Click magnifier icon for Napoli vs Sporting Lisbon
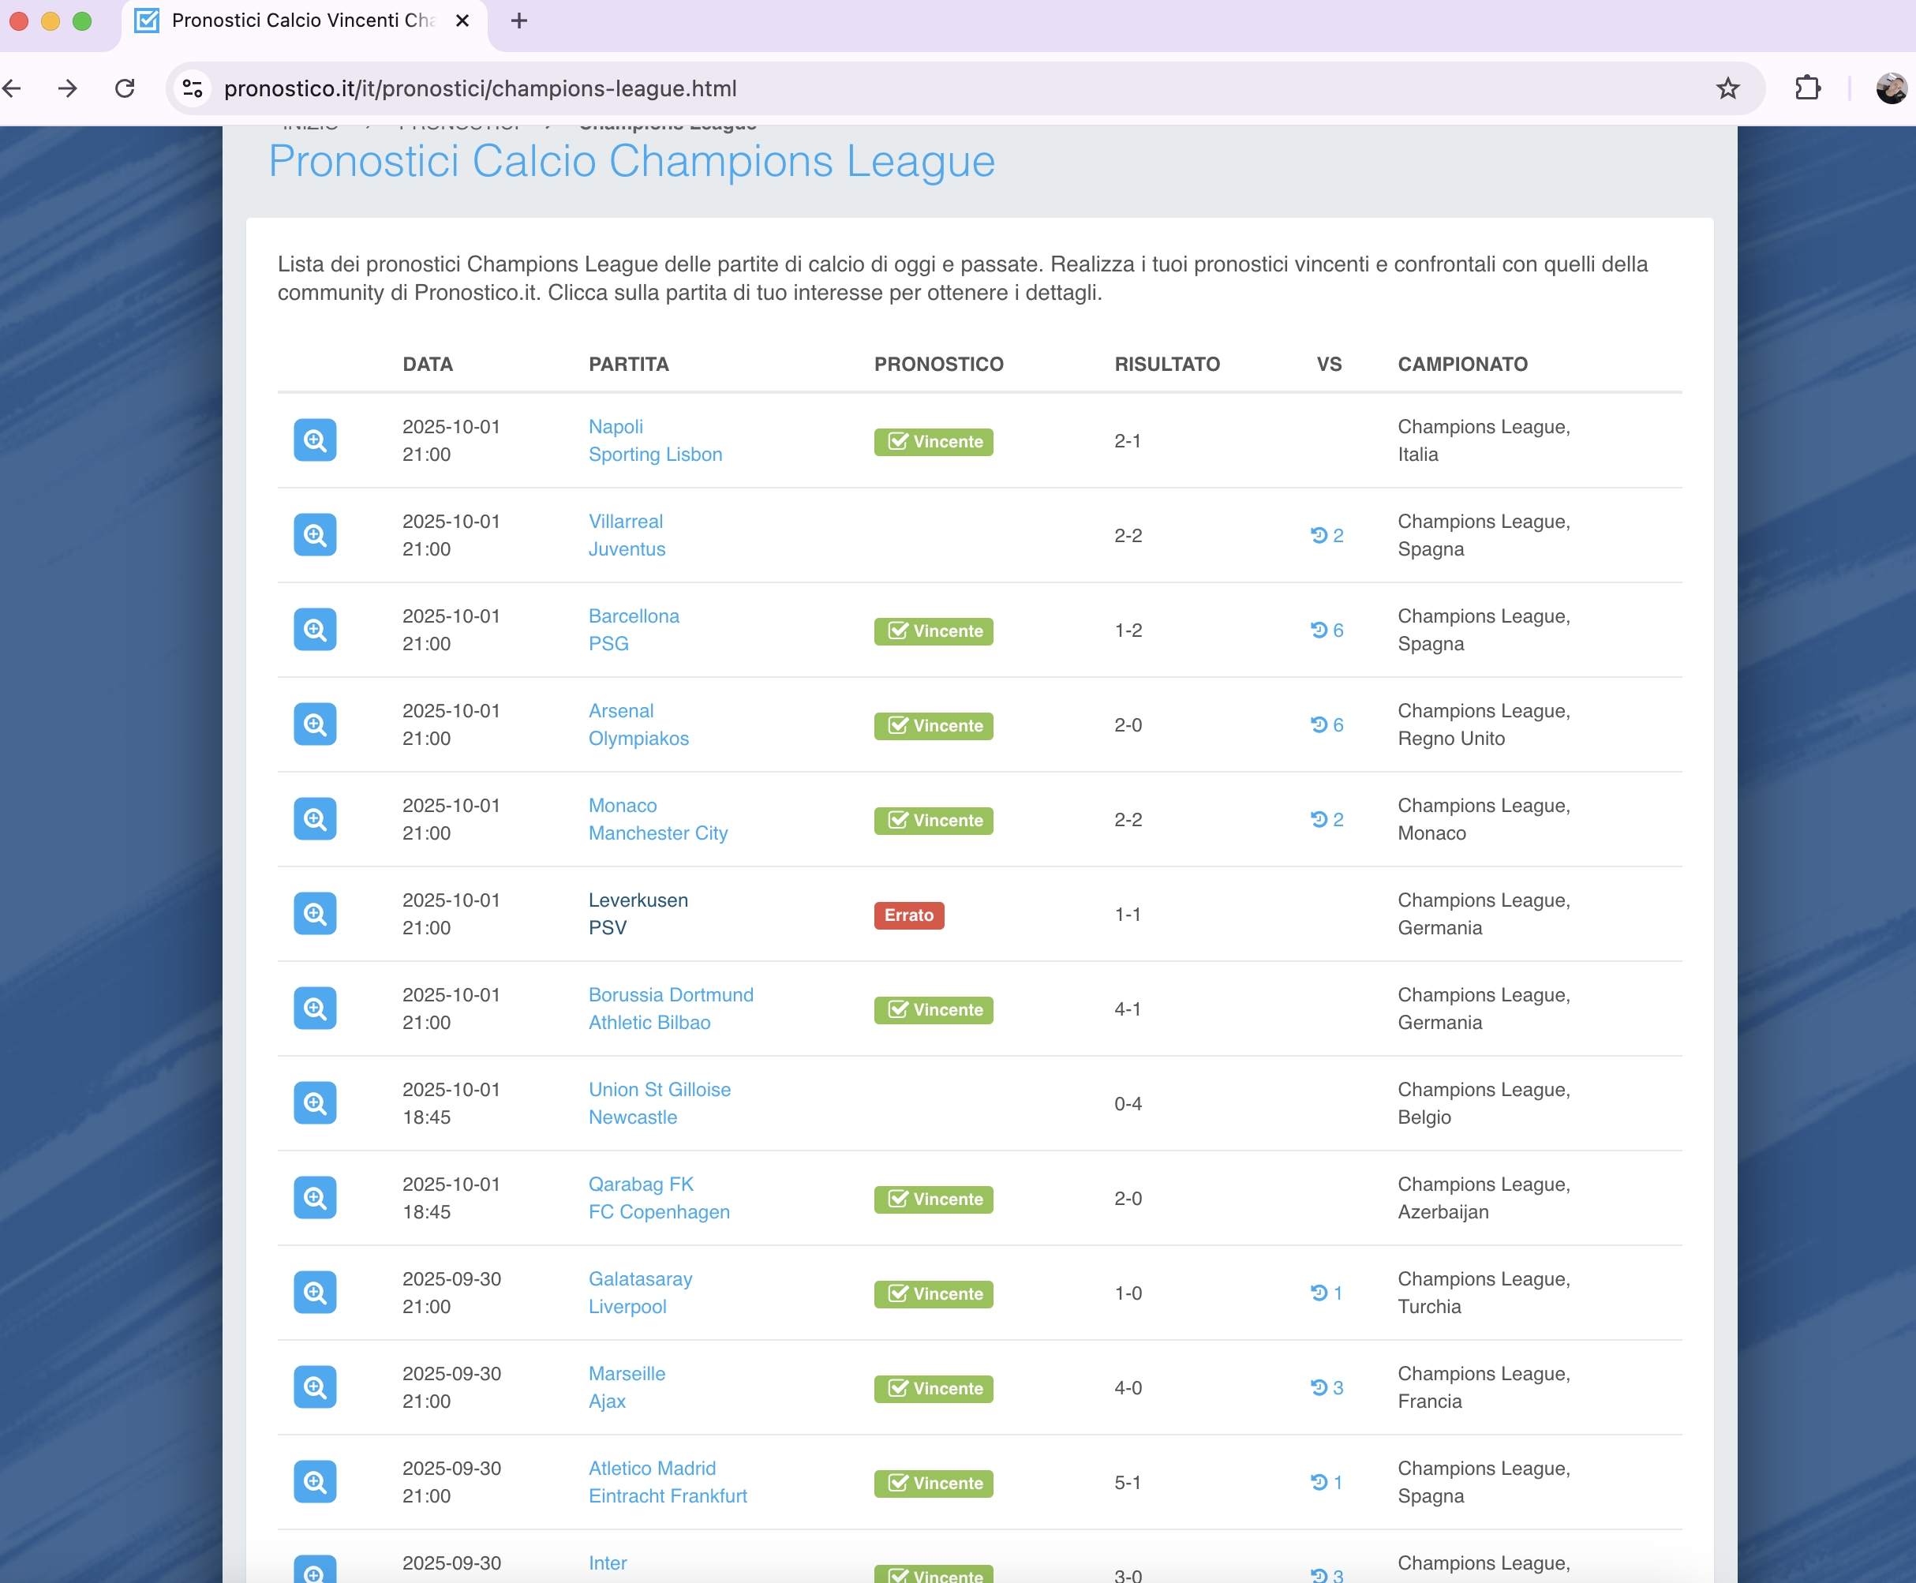This screenshot has width=1916, height=1583. [x=315, y=440]
